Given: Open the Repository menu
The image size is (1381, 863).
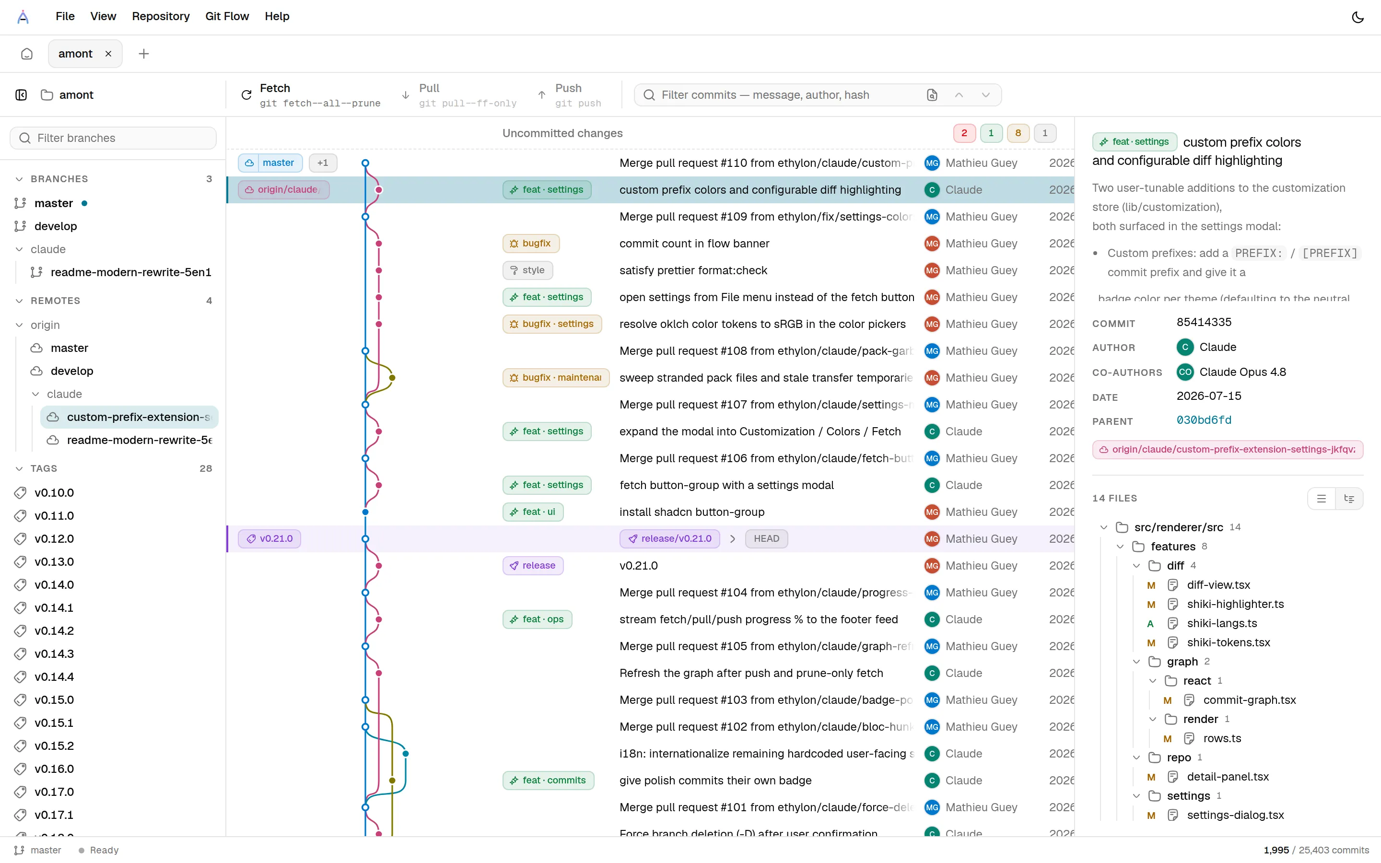Looking at the screenshot, I should click(x=160, y=16).
